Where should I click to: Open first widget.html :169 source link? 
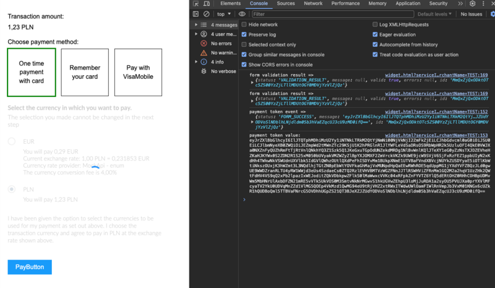click(x=436, y=75)
